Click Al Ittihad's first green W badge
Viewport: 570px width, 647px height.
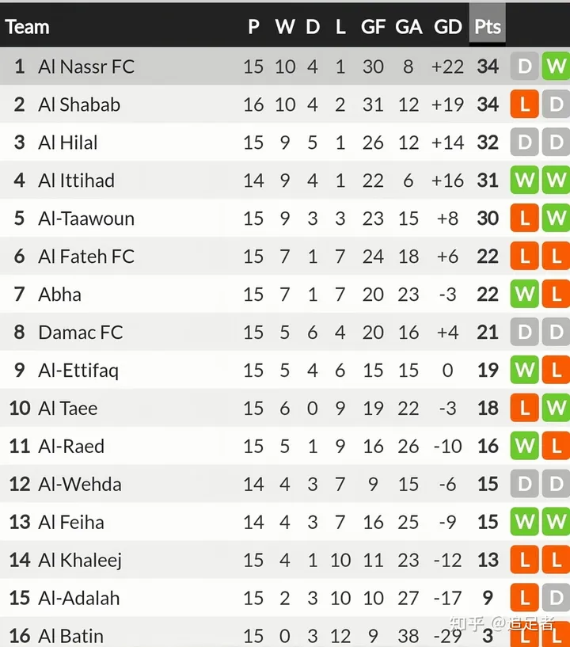[524, 181]
